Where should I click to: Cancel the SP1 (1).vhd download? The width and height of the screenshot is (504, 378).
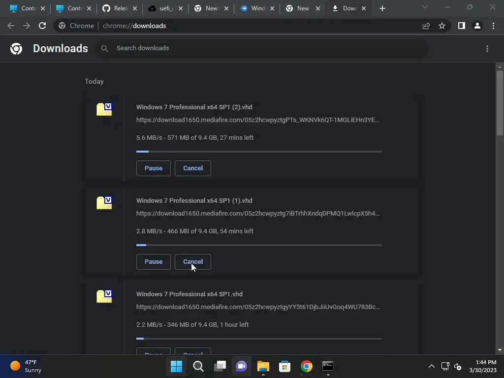[x=193, y=262]
